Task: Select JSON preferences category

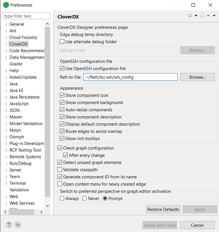Action: [x=14, y=110]
